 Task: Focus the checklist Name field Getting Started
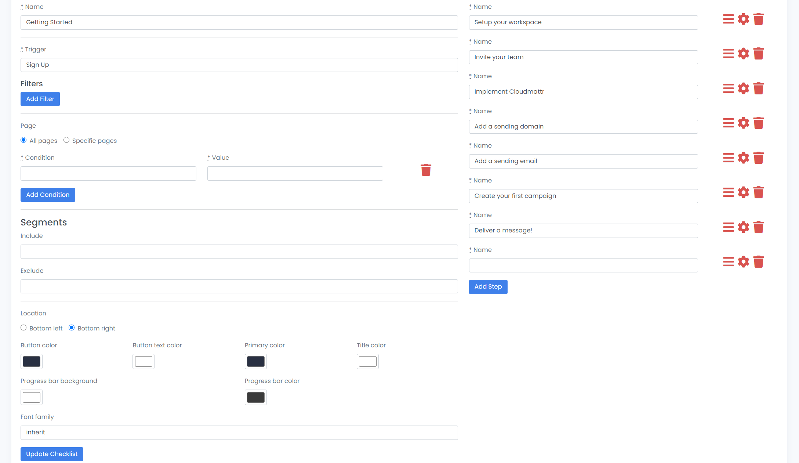239,22
